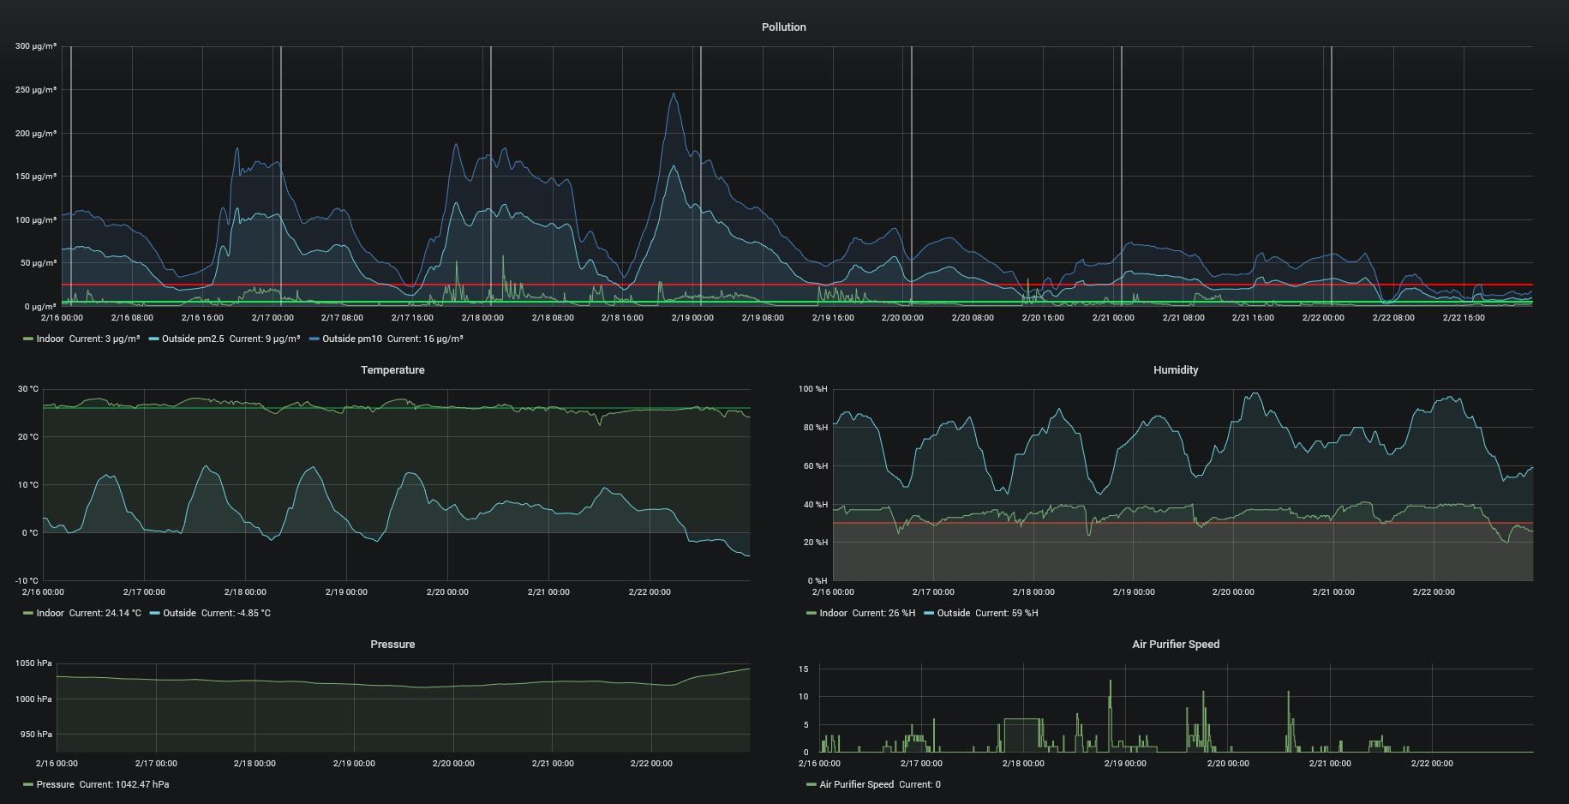Click the 2/22 16:00 tick on Pollution x-axis
Screen dimensions: 1569x804
1464,318
